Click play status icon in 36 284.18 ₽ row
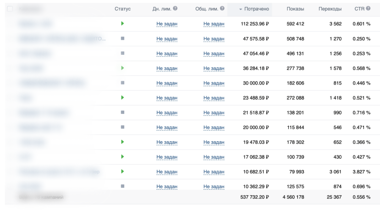Image resolution: width=380 pixels, height=213 pixels. pyautogui.click(x=122, y=68)
